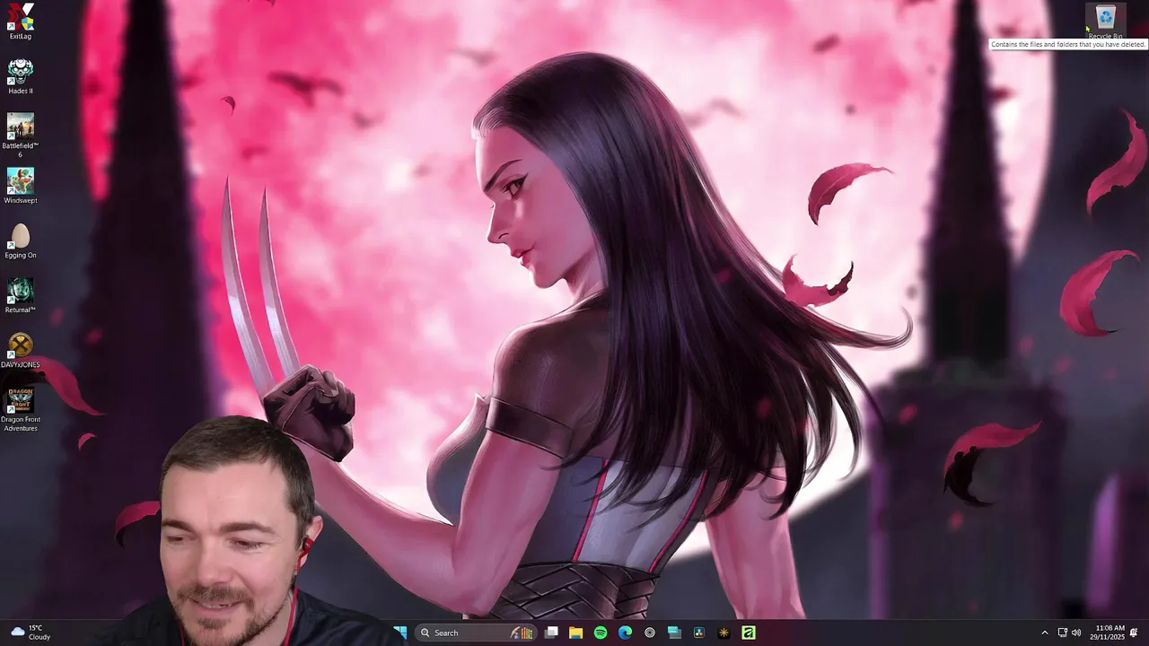This screenshot has width=1149, height=646.
Task: Open the circular disc app in taskbar
Action: [x=650, y=633]
